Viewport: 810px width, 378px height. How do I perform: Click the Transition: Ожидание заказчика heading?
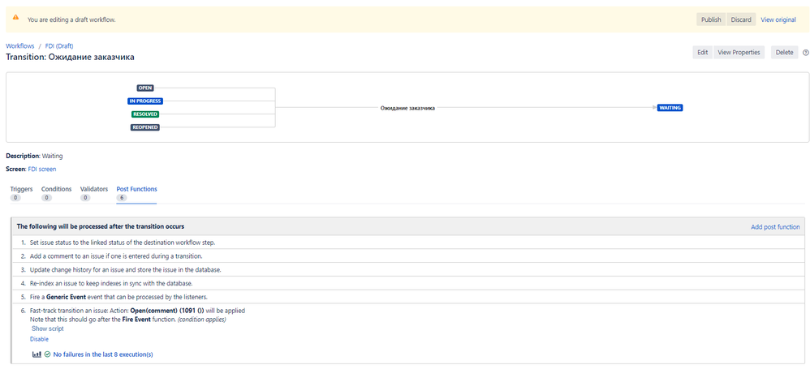(71, 58)
